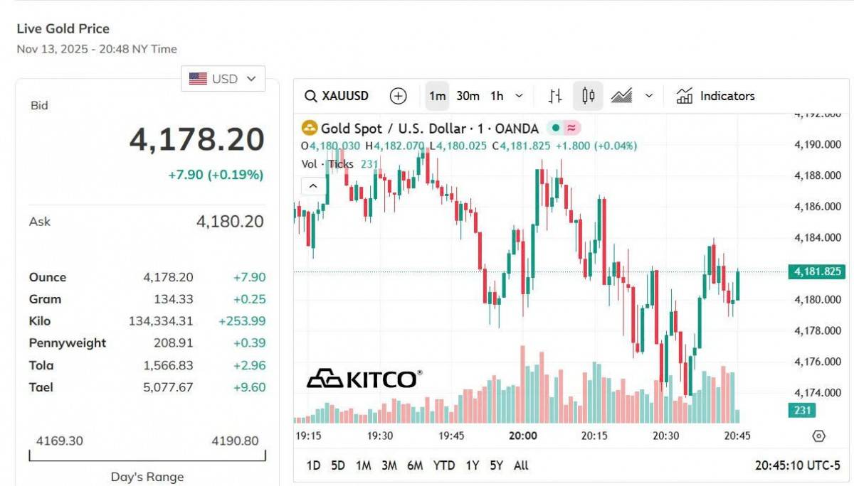Open the USD currency dropdown

(x=223, y=78)
